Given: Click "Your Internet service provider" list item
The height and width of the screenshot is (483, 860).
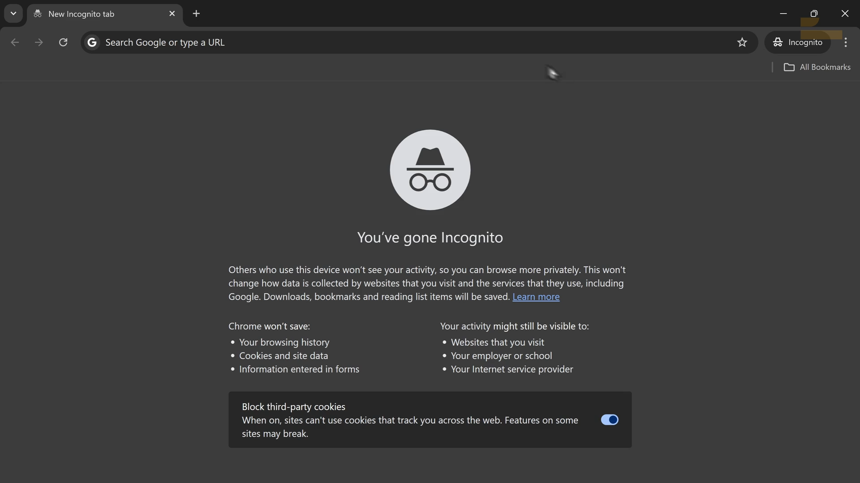Looking at the screenshot, I should point(512,369).
